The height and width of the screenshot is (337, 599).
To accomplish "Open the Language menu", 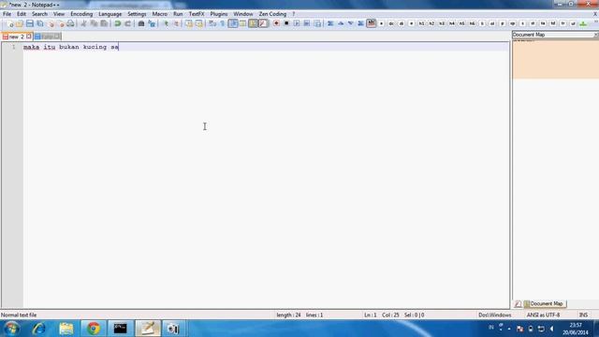I will (x=110, y=14).
